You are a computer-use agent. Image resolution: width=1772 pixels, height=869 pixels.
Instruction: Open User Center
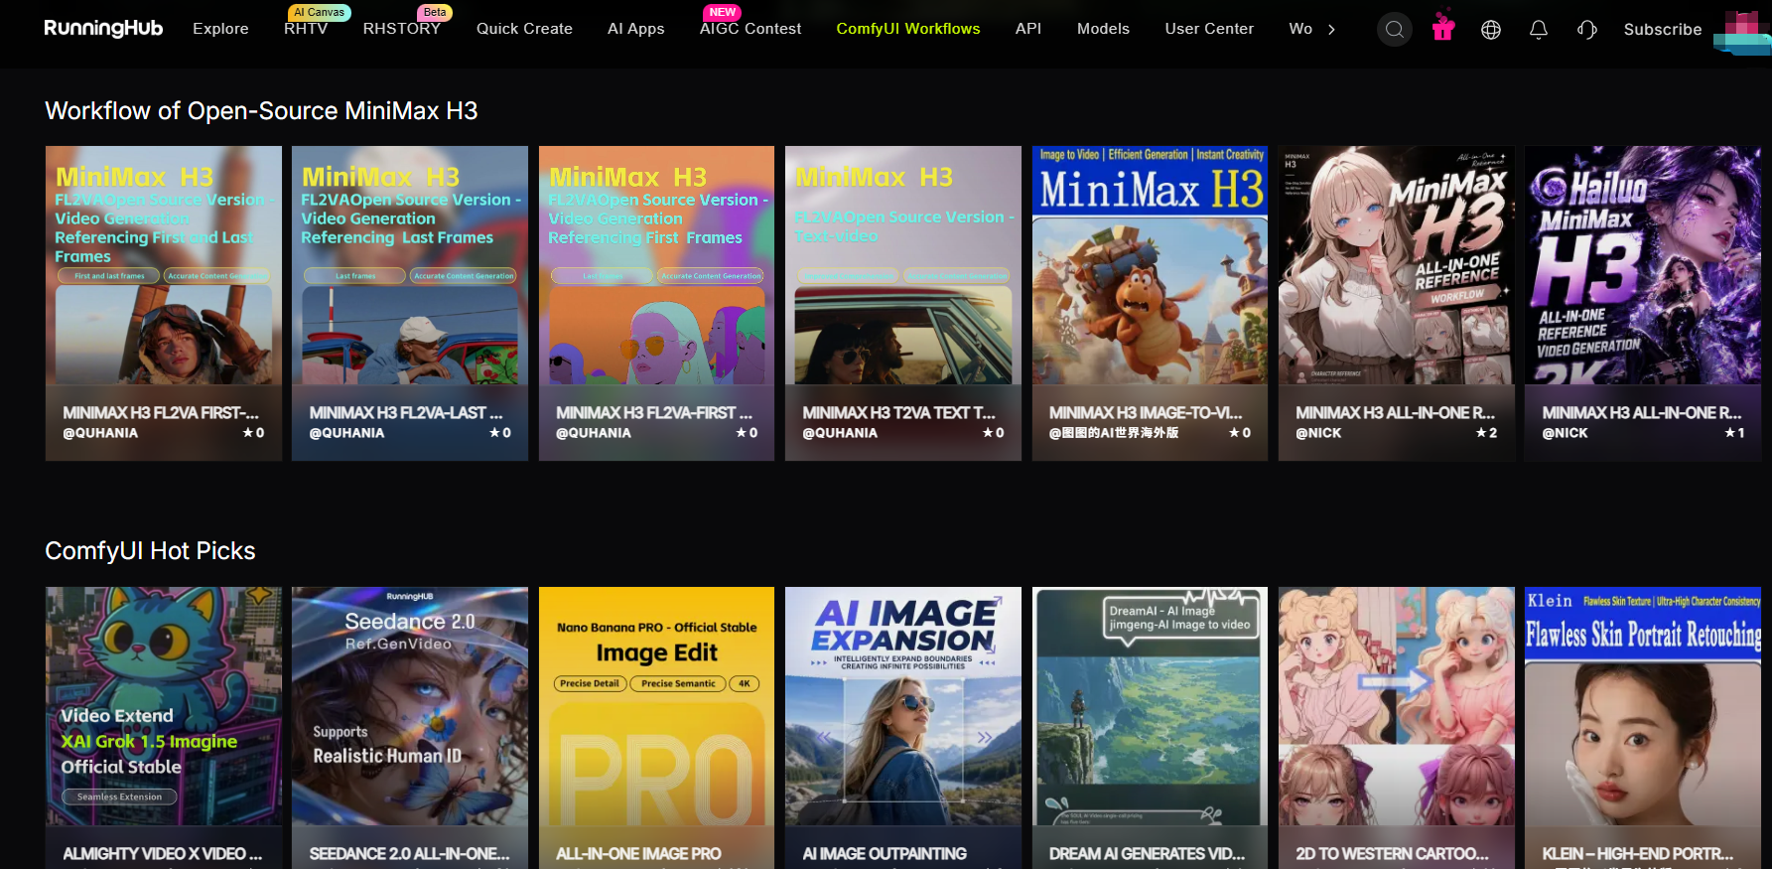click(1209, 29)
